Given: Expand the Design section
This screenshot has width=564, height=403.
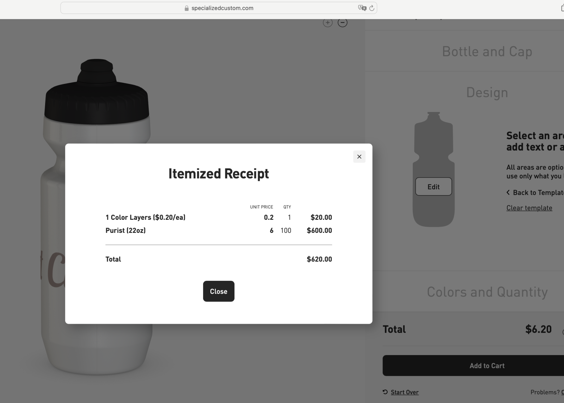Looking at the screenshot, I should point(487,92).
